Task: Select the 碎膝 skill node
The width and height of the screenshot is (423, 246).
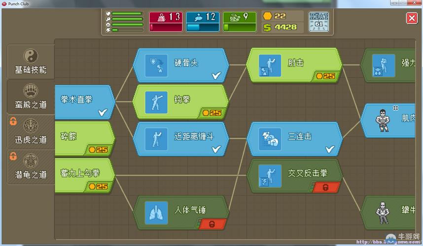Action: (x=84, y=139)
